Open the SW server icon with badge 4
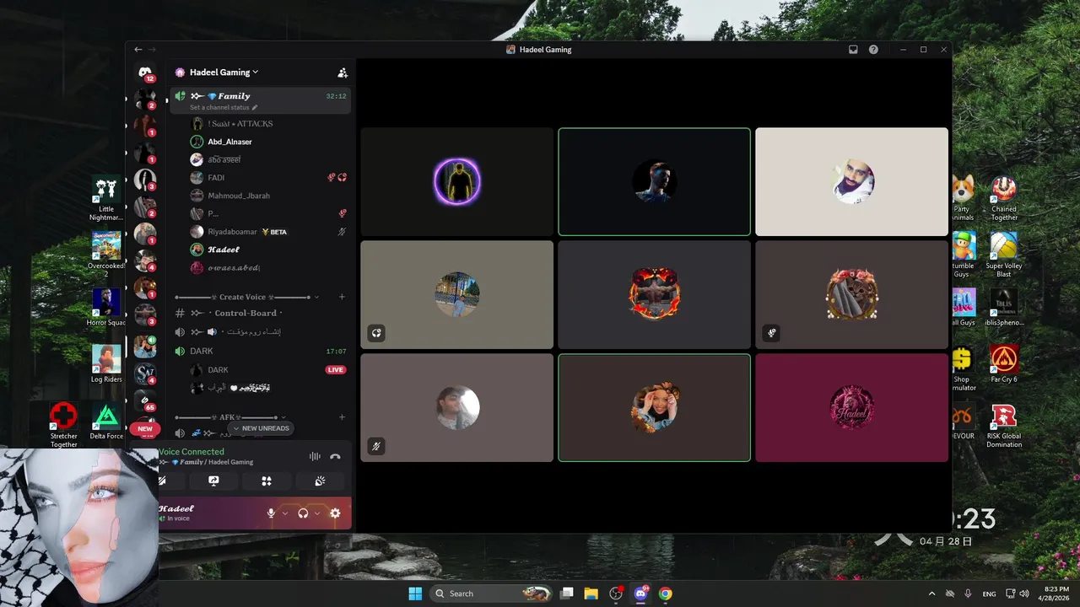Screen dimensions: 1080x607 click(145, 373)
